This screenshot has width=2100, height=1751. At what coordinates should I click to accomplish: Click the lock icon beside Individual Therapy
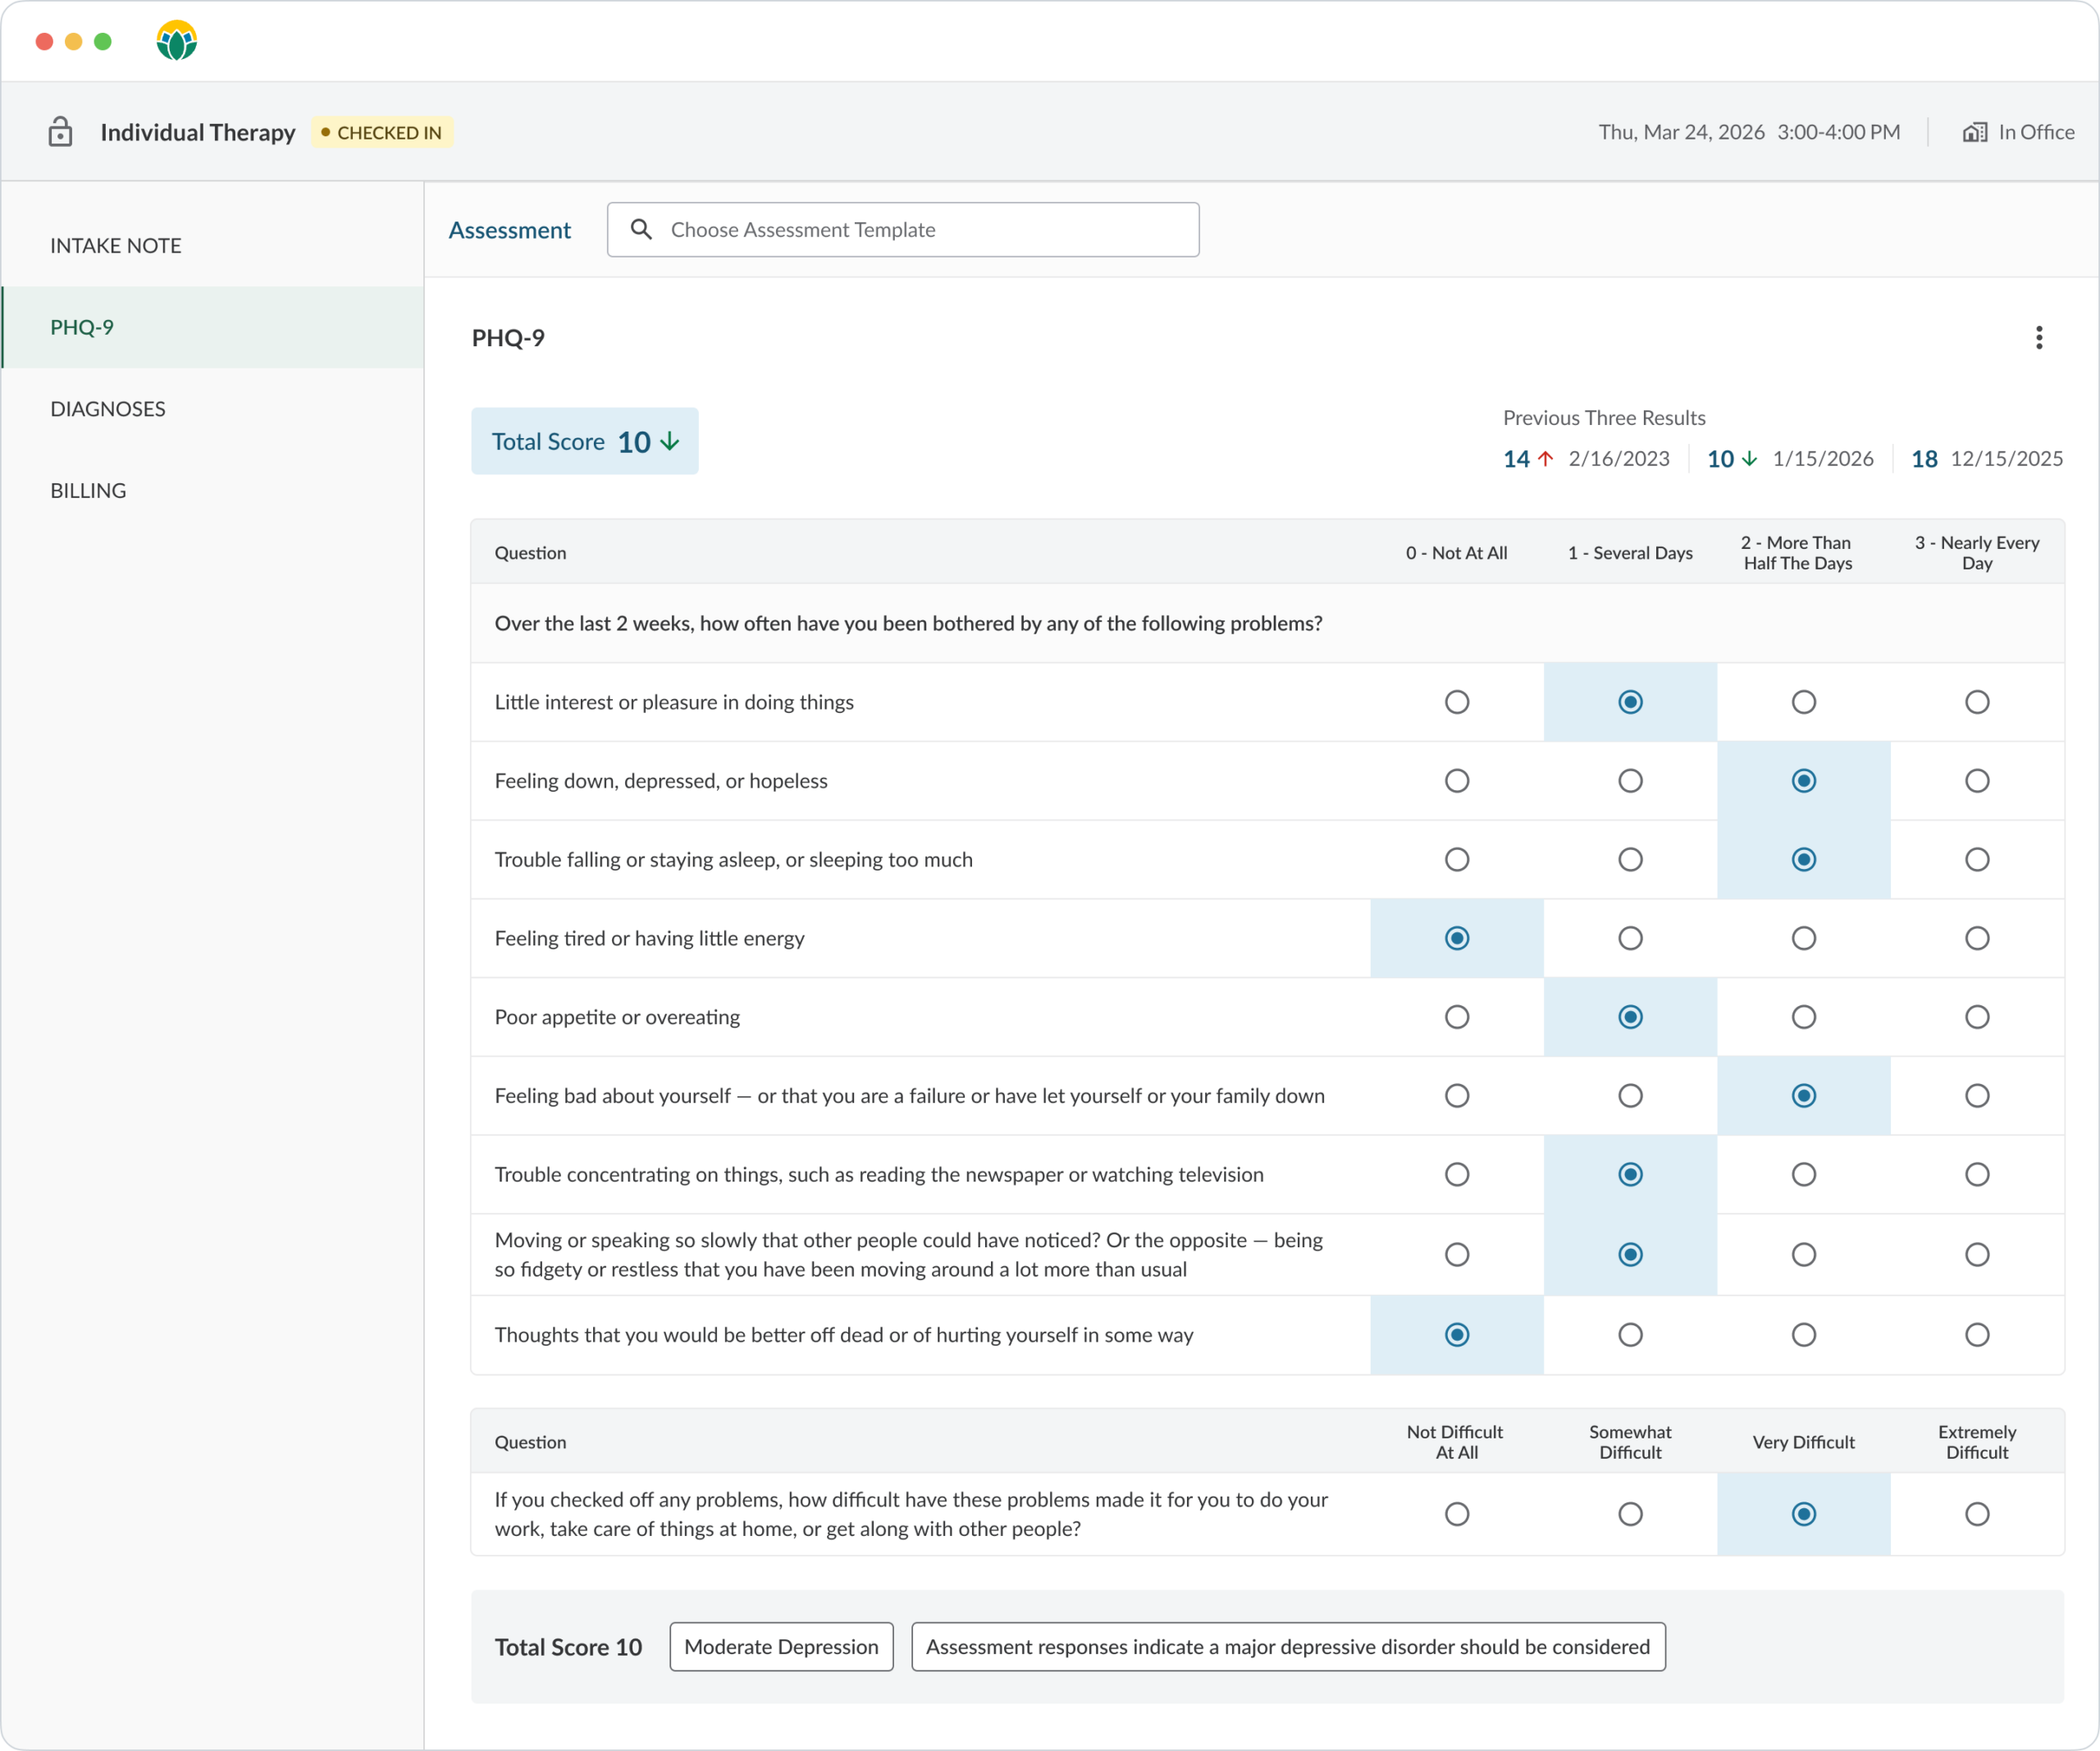pyautogui.click(x=60, y=132)
